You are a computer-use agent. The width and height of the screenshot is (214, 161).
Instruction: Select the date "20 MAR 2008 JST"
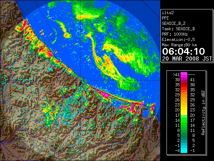coord(187,59)
